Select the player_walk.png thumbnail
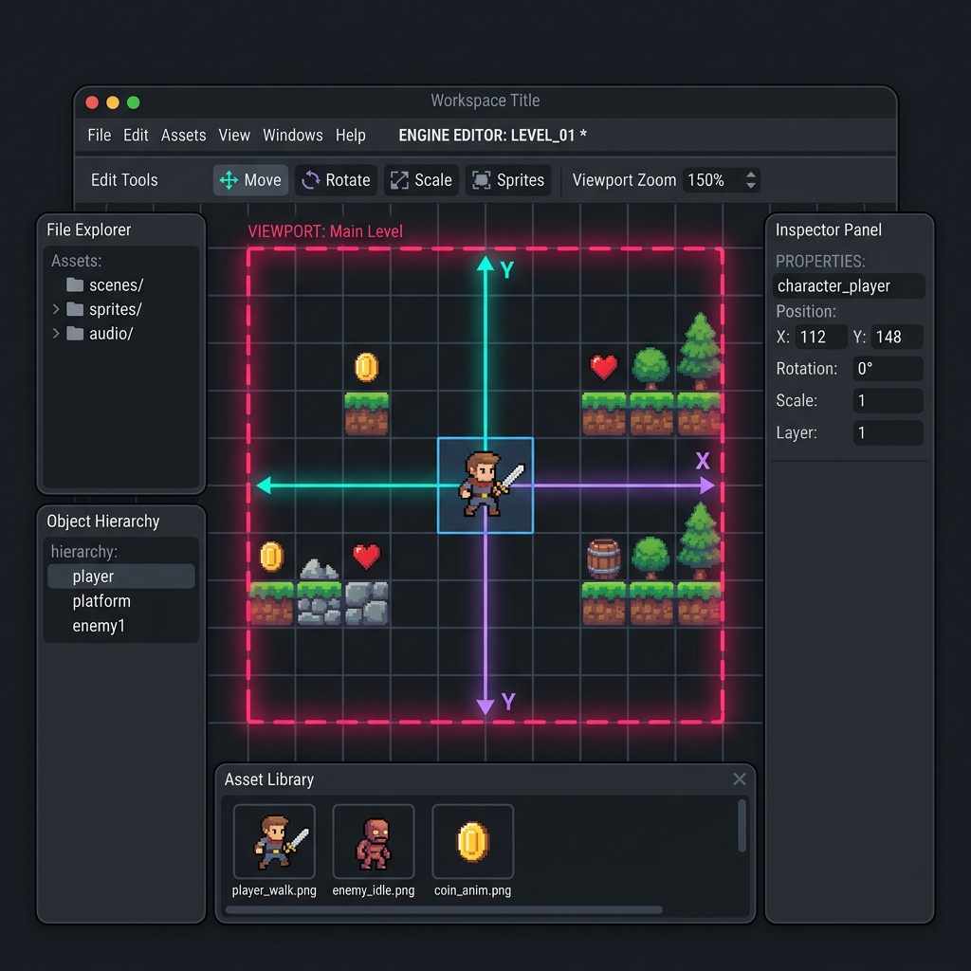This screenshot has width=971, height=971. point(274,842)
